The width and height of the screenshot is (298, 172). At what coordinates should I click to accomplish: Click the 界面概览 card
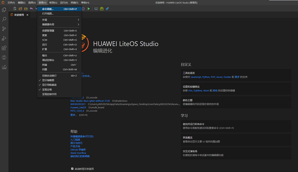[x=236, y=140]
